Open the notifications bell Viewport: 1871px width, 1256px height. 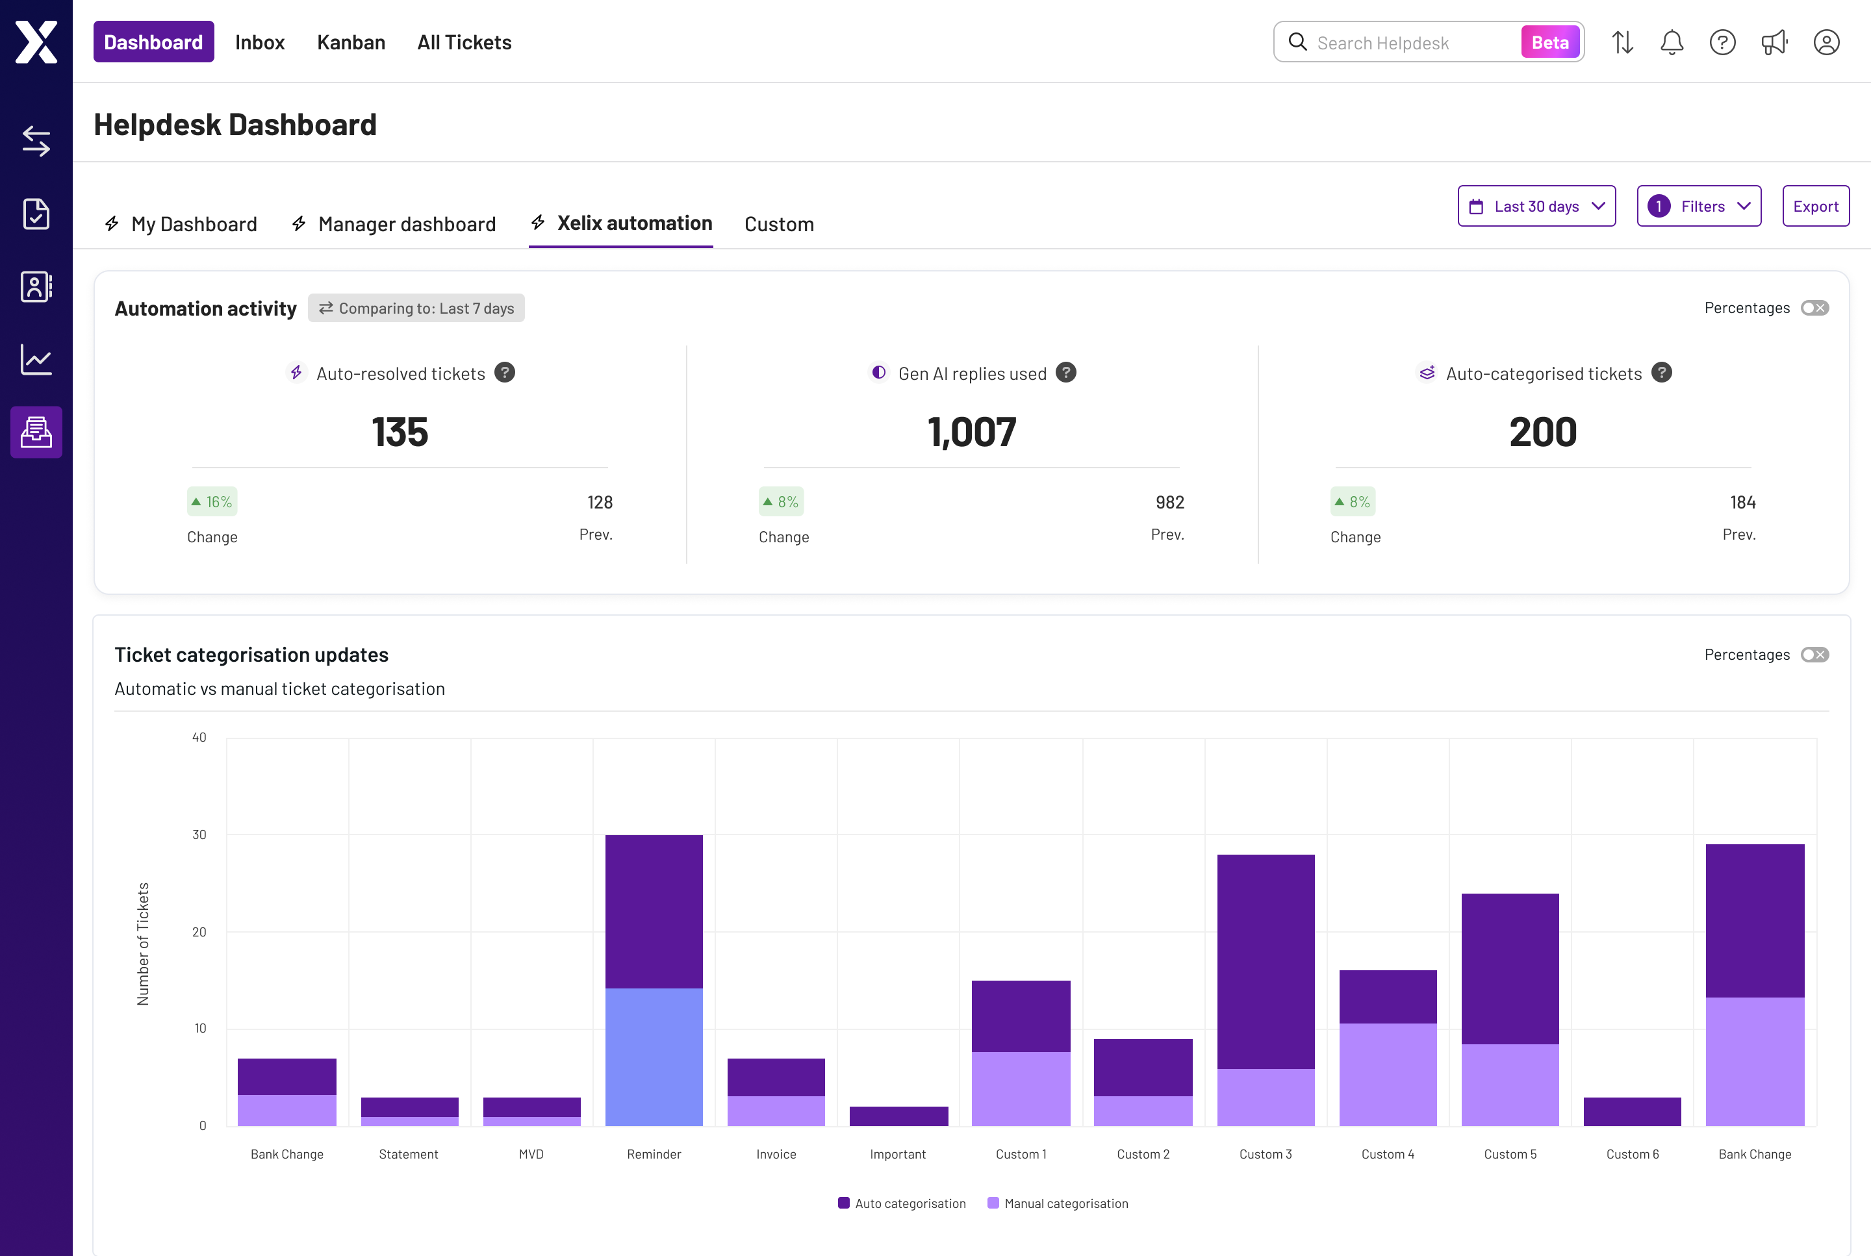(x=1672, y=42)
